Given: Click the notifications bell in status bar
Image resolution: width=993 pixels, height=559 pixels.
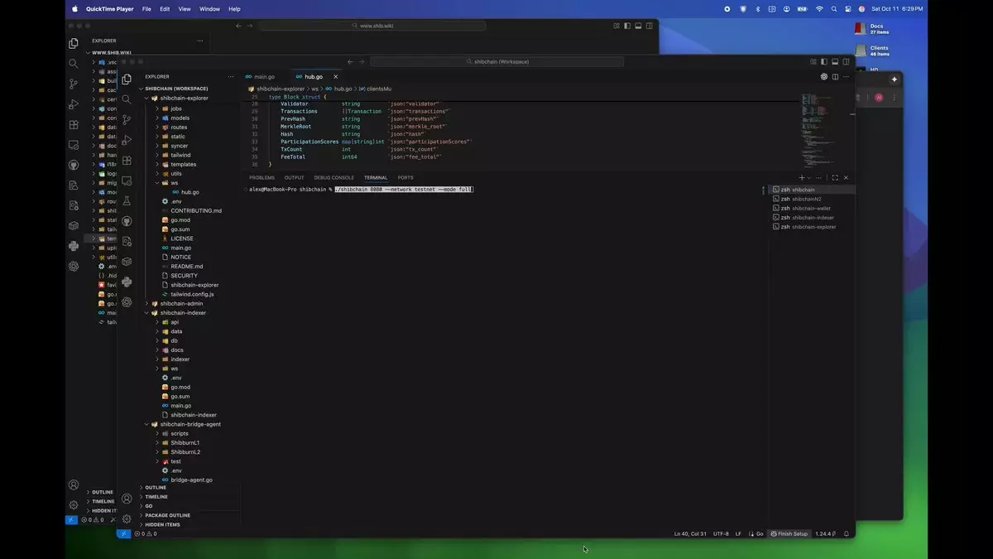Looking at the screenshot, I should click(846, 534).
